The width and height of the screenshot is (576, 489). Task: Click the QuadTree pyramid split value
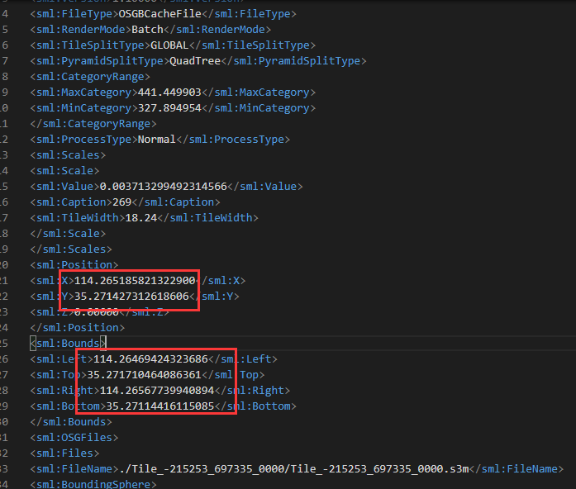[x=195, y=61]
